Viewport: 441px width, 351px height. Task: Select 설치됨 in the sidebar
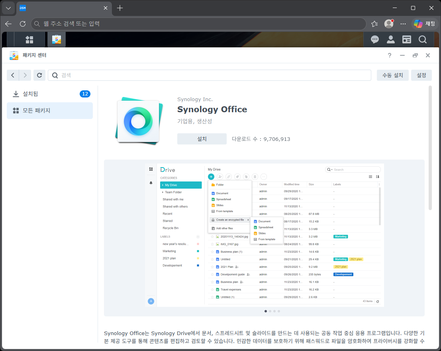tap(50, 94)
